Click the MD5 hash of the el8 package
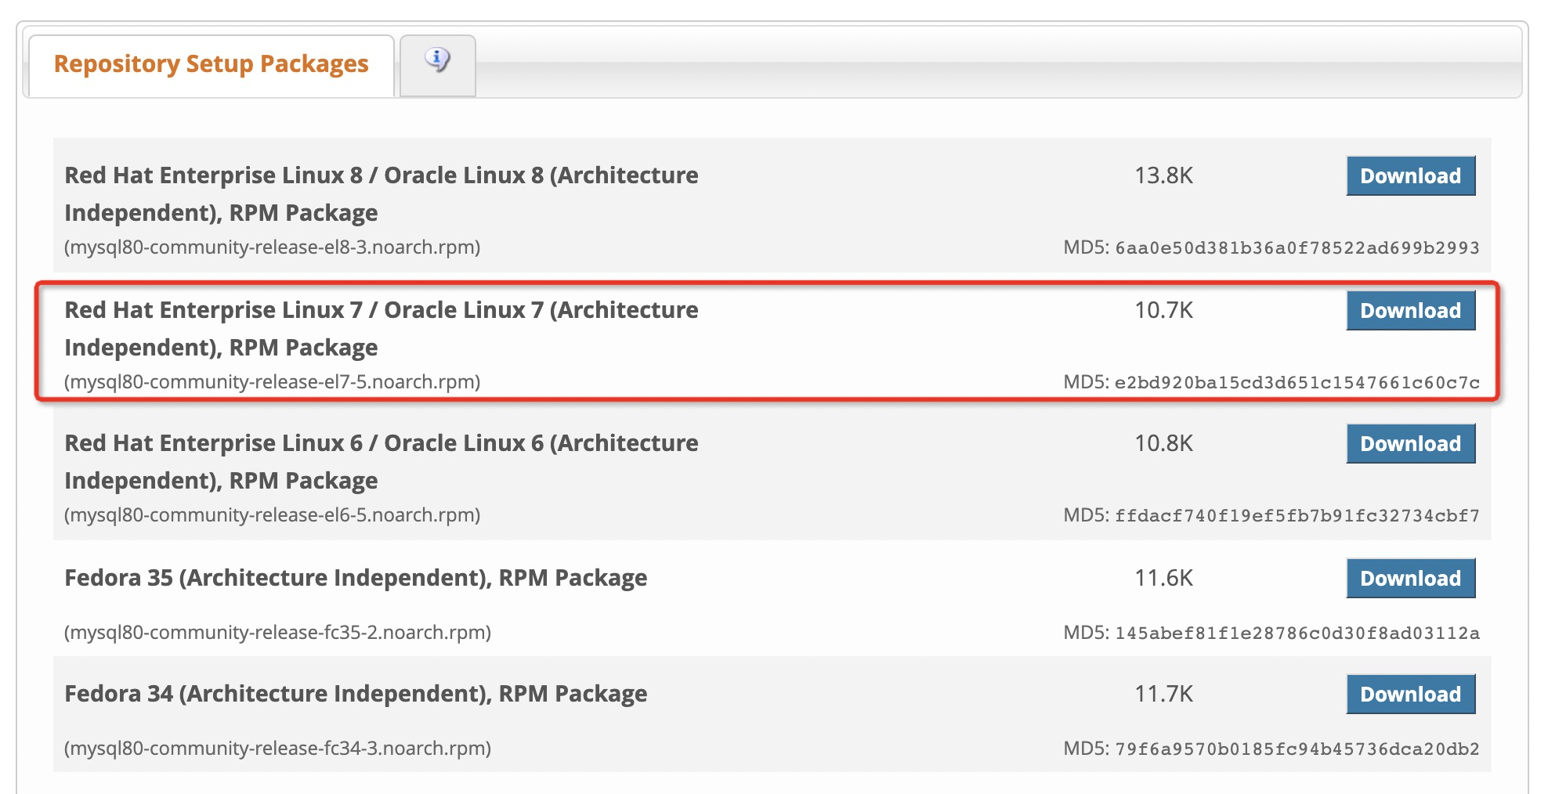Screen dimensions: 1548x794 click(x=1297, y=248)
